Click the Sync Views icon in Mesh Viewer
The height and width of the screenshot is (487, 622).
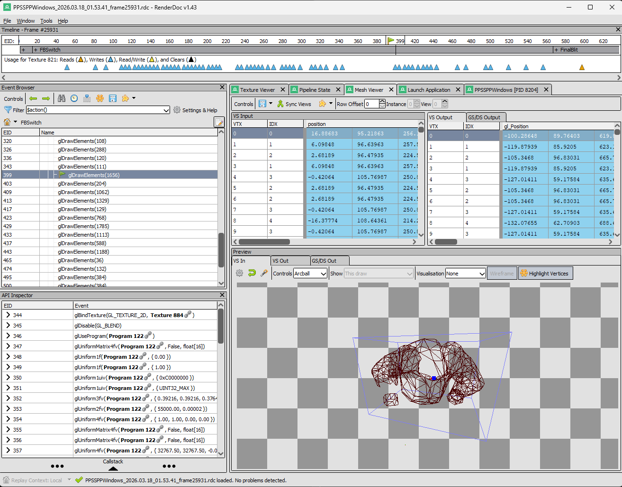280,104
